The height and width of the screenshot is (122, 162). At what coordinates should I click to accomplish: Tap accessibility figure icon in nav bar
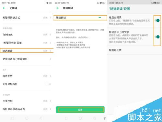(x=105, y=118)
